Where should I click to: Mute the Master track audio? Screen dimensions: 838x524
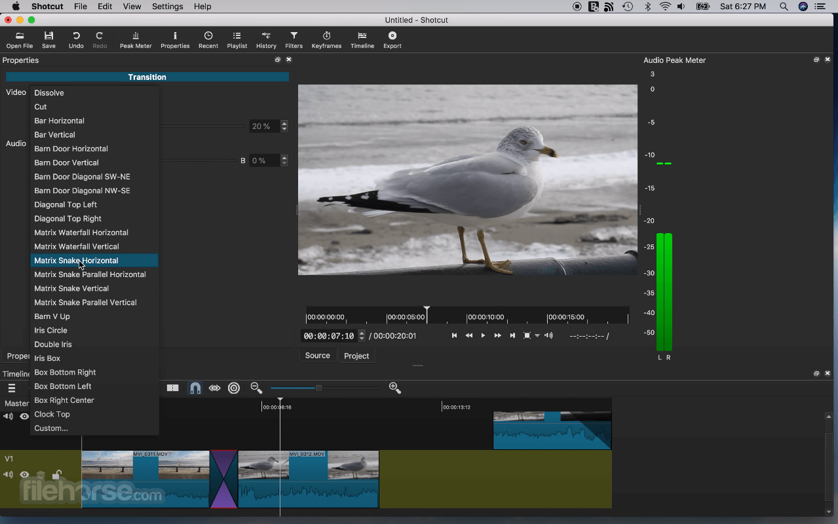pyautogui.click(x=9, y=417)
